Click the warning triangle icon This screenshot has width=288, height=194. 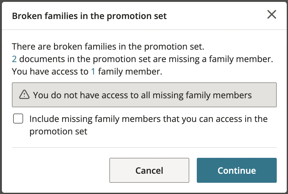(24, 95)
